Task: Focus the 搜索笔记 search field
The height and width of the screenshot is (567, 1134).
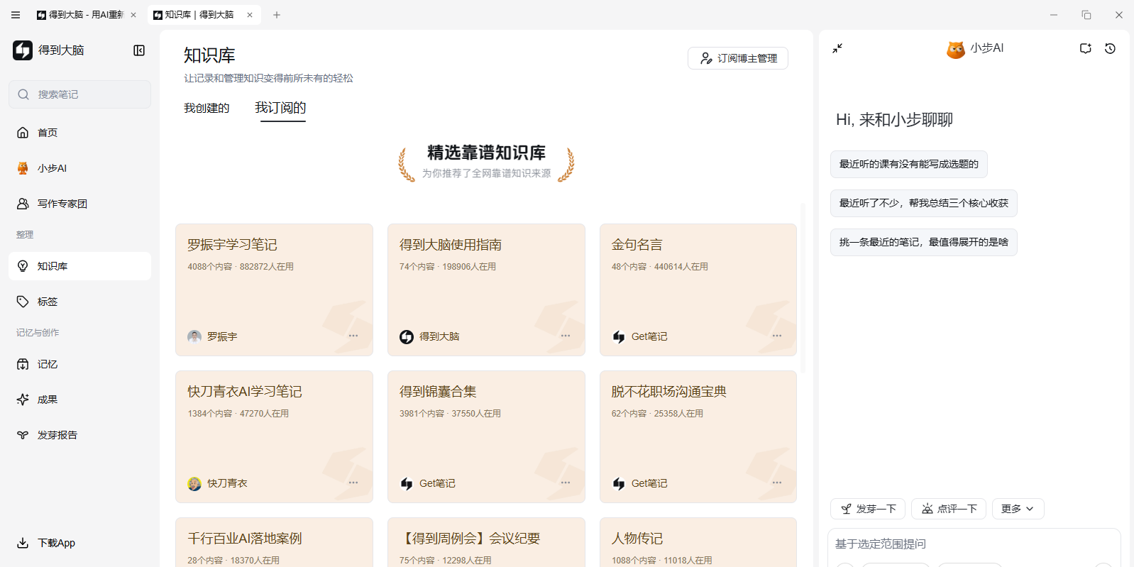Action: tap(79, 94)
